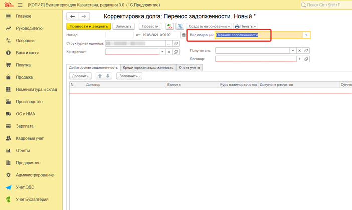Open the Получатель record via open icon
The width and height of the screenshot is (352, 210).
[x=306, y=51]
